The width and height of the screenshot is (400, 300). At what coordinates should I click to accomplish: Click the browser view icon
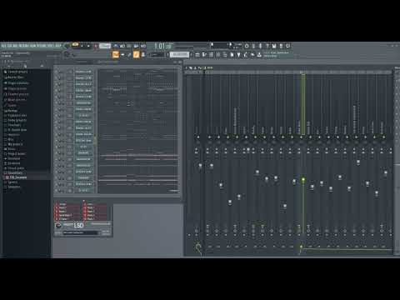[x=143, y=55]
